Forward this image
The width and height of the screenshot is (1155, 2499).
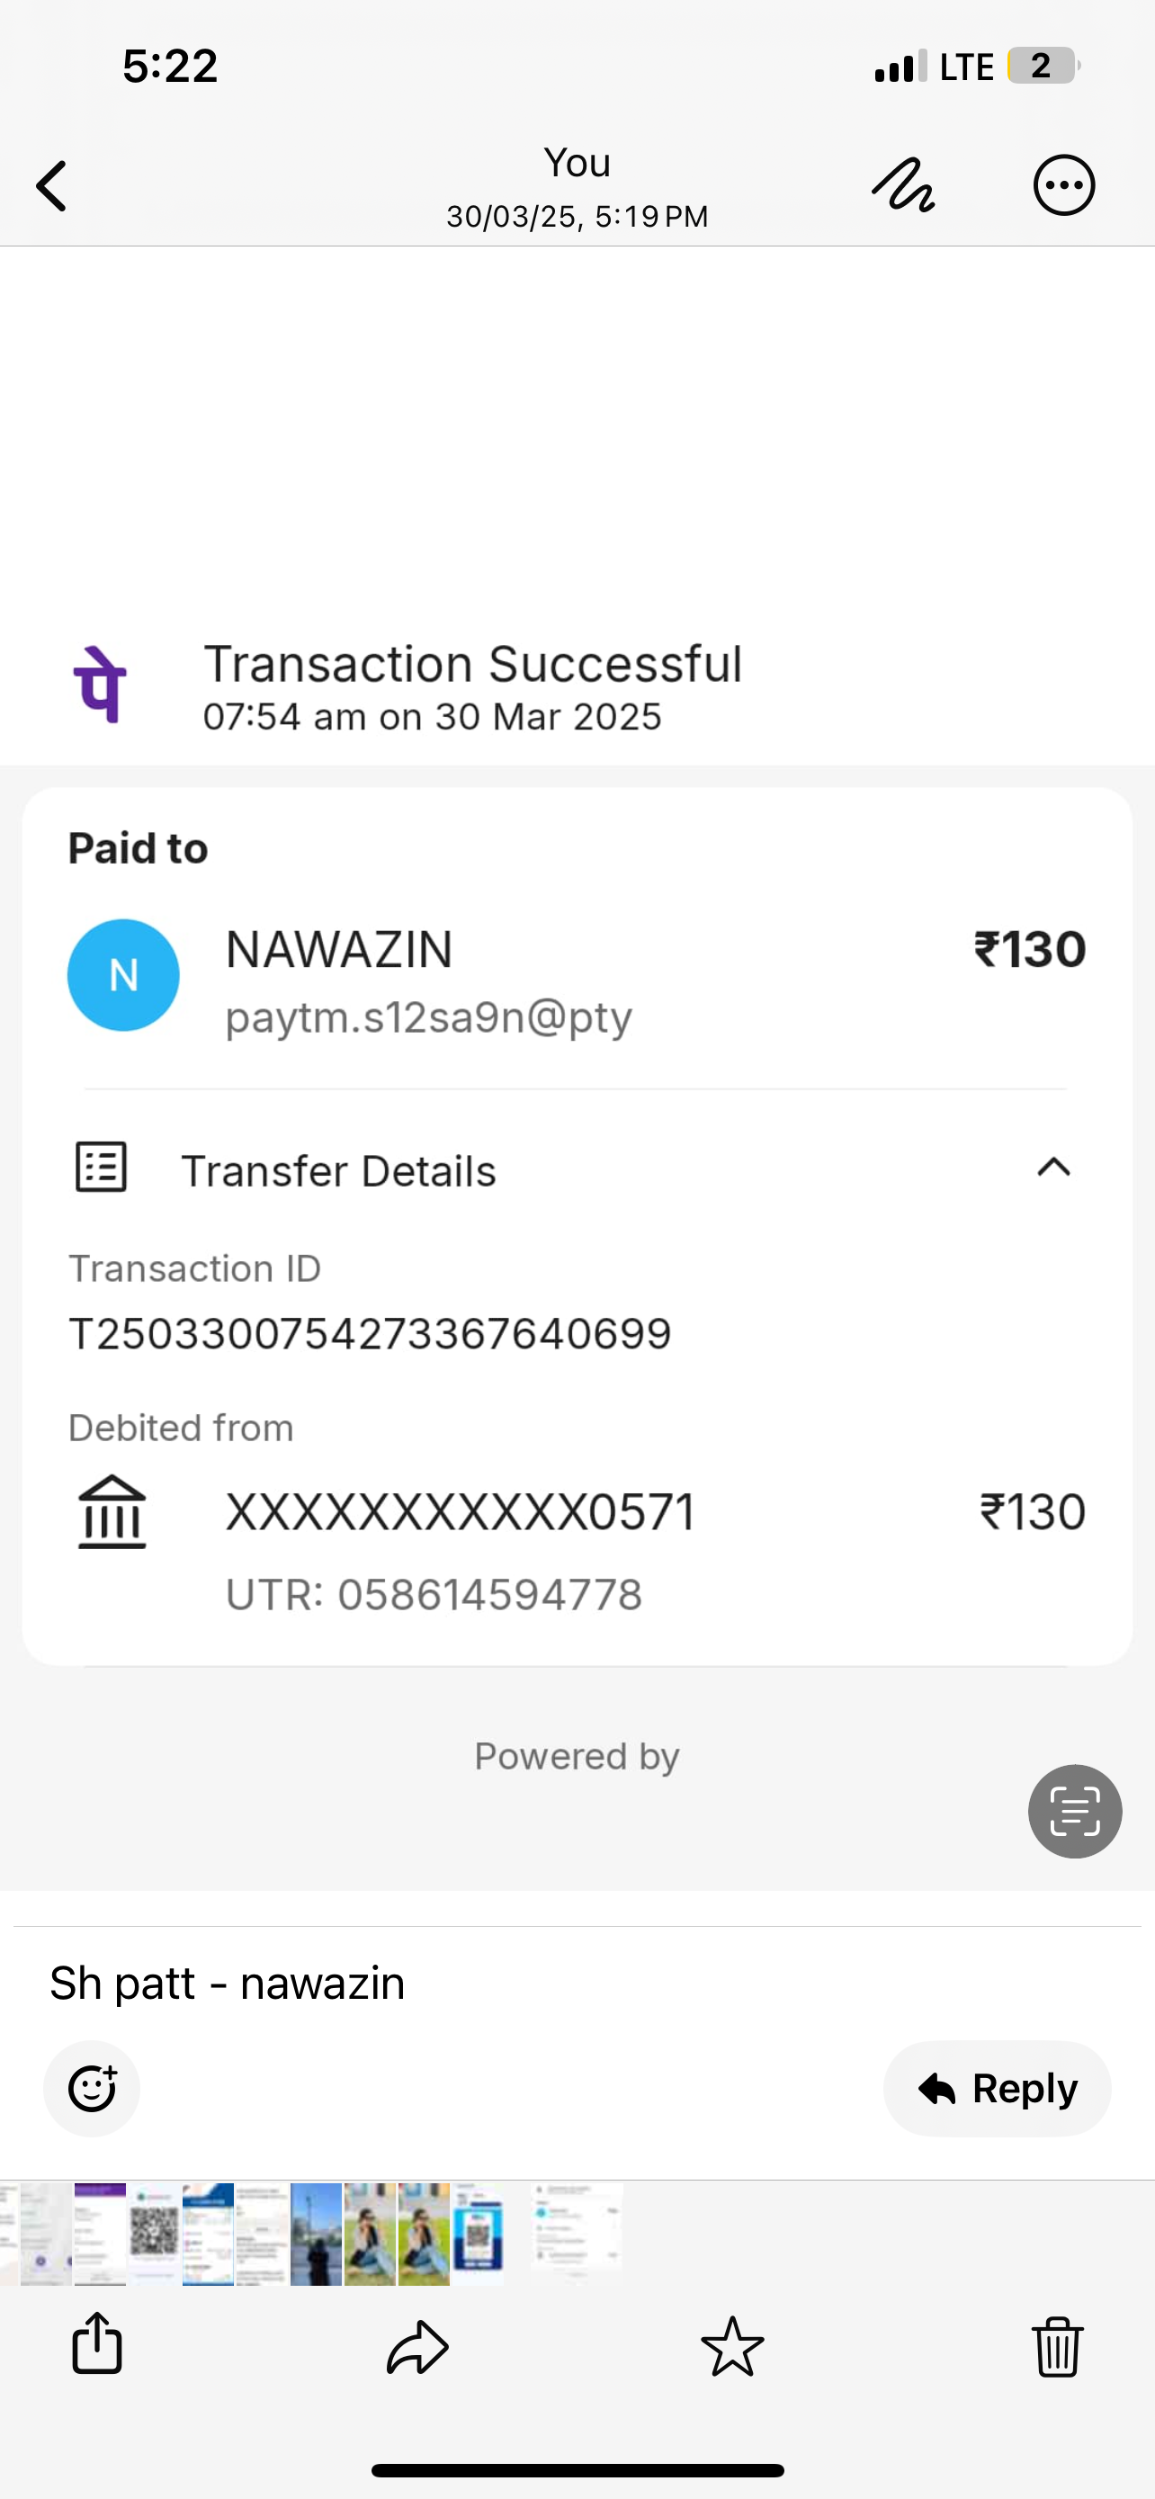(x=418, y=2346)
